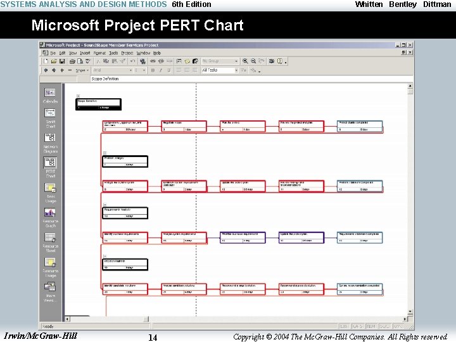Set text alignment to center
The width and height of the screenshot is (456, 342).
tap(187, 70)
